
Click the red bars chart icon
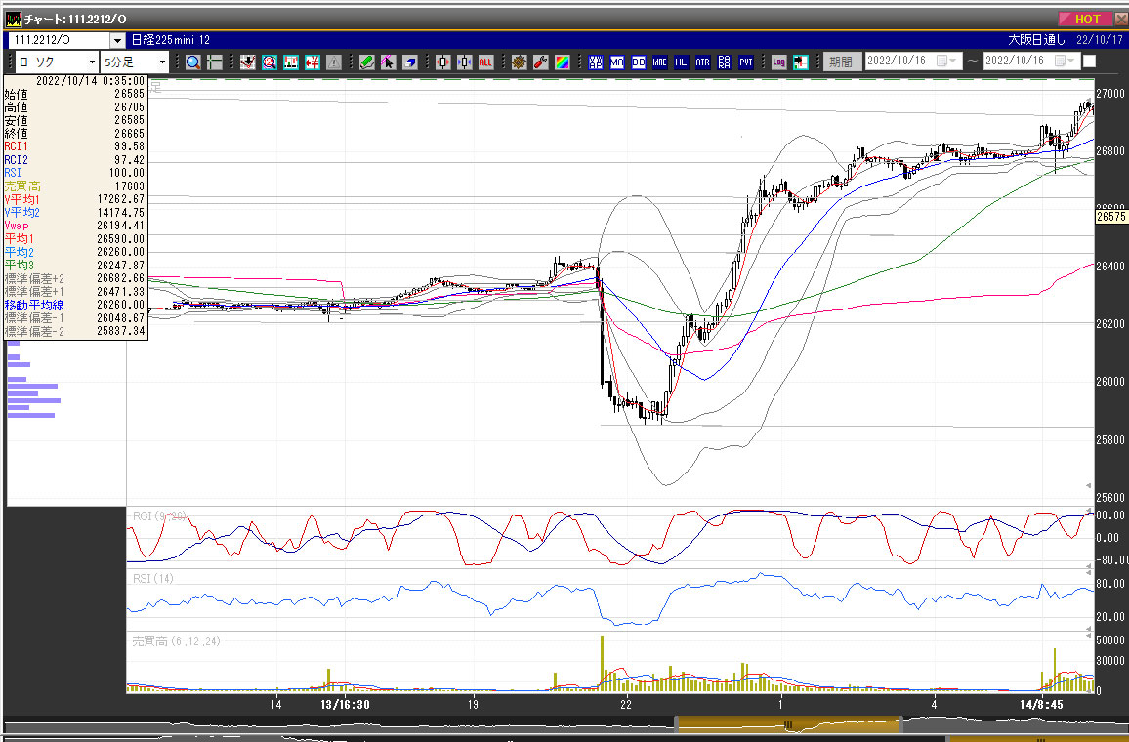point(291,62)
